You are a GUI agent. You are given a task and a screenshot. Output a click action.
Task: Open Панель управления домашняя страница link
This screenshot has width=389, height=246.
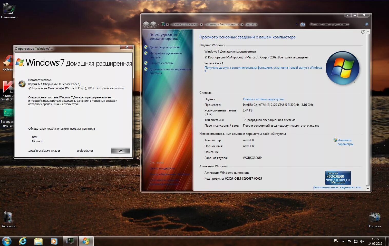coord(164,37)
